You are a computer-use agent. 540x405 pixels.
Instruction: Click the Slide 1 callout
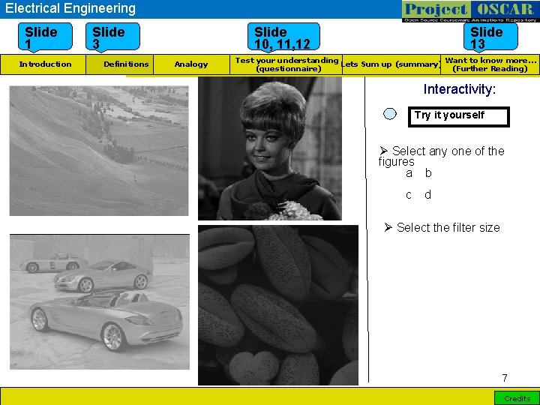pyautogui.click(x=45, y=37)
